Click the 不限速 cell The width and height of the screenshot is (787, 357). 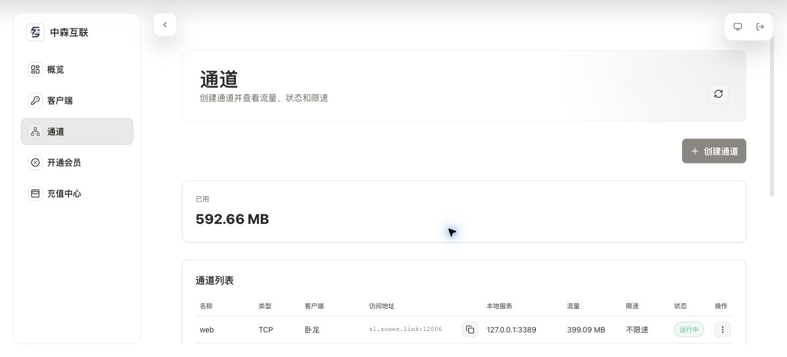[637, 330]
